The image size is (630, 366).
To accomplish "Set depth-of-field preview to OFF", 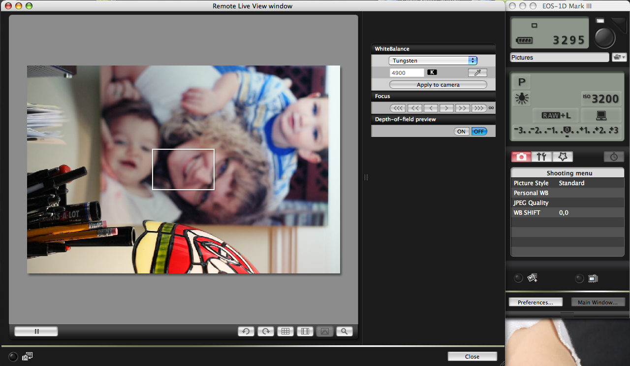I will (479, 132).
